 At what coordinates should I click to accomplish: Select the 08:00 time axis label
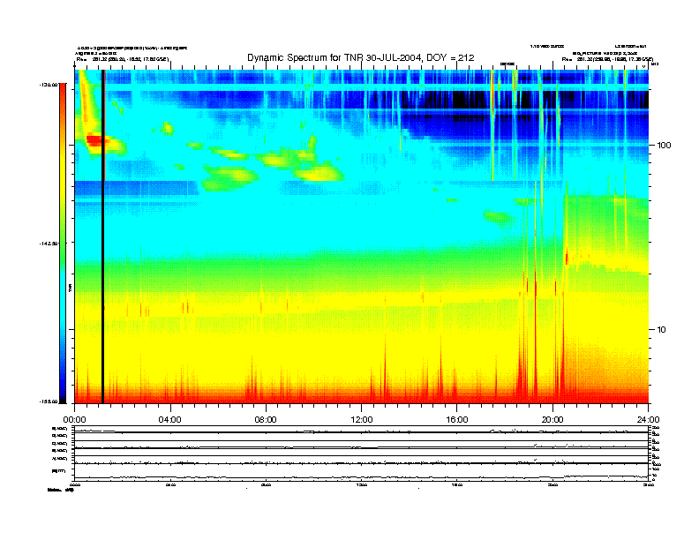tap(266, 420)
